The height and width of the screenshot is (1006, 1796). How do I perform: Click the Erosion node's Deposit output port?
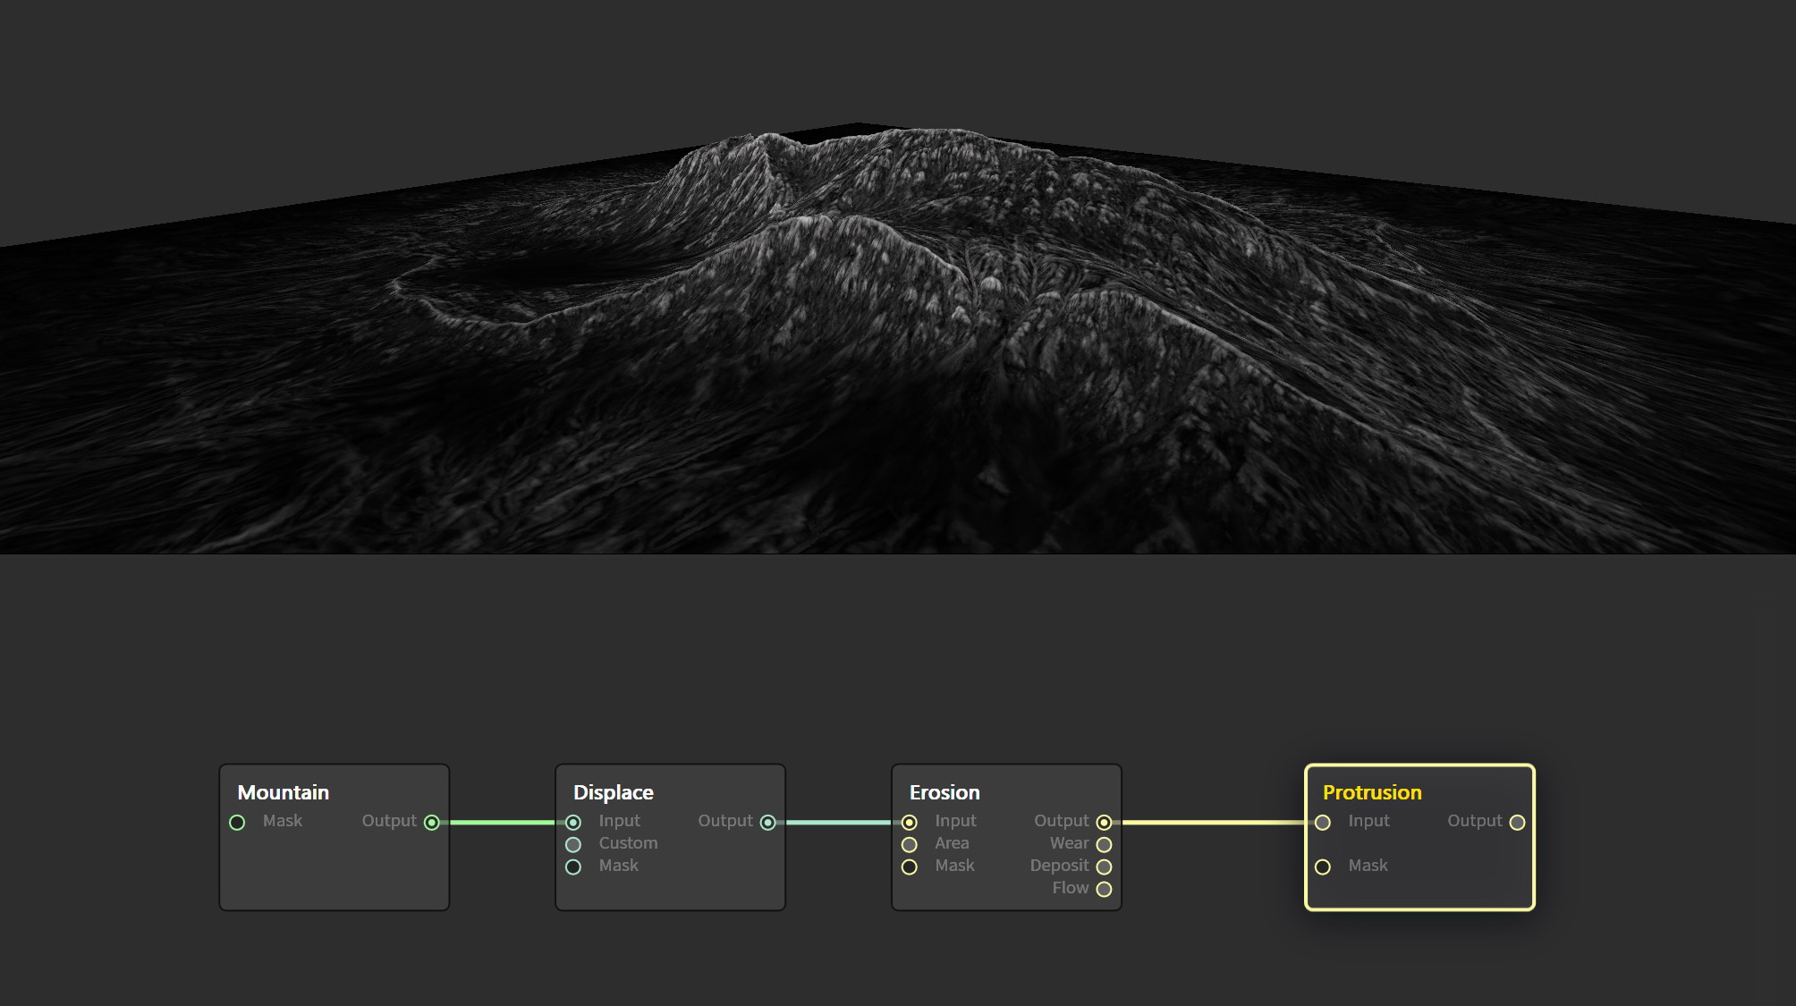click(1104, 867)
